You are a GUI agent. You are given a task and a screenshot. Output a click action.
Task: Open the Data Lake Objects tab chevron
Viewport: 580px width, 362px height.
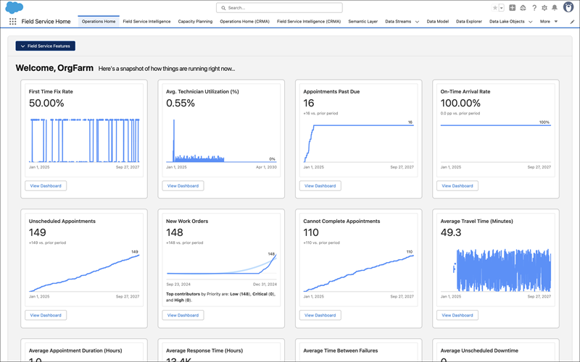coord(531,22)
